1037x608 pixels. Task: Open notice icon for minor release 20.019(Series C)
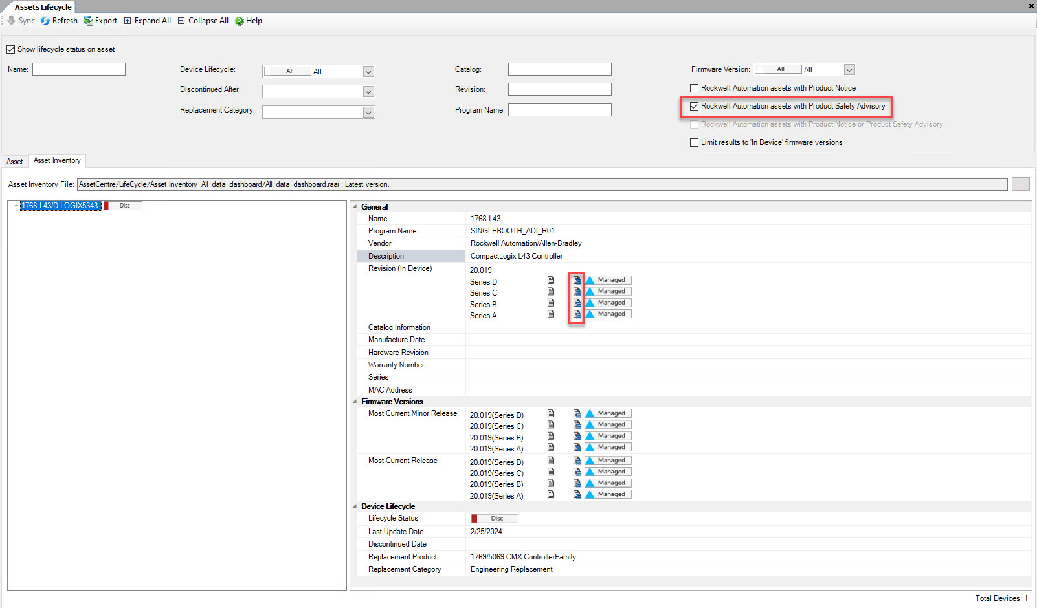551,425
